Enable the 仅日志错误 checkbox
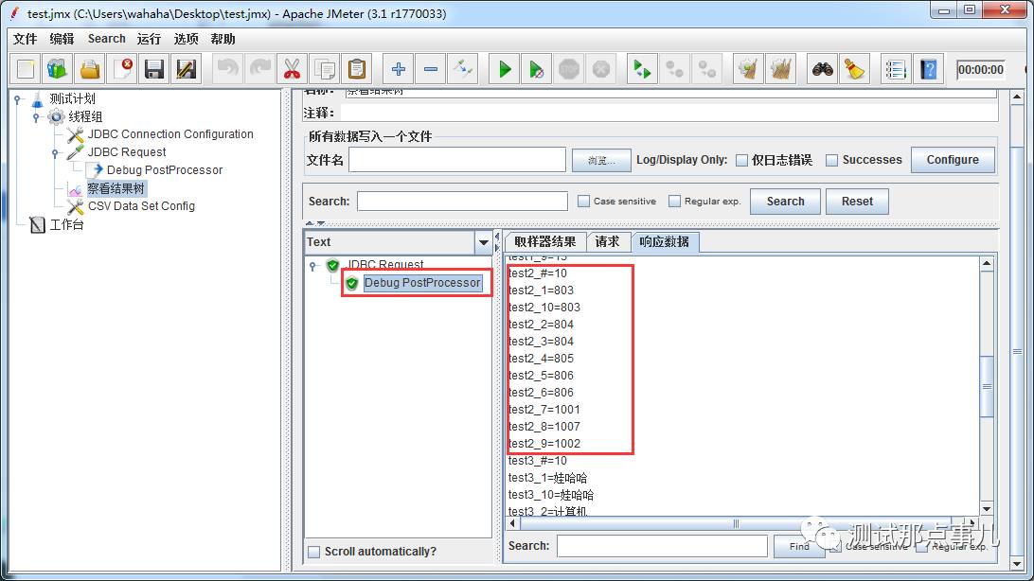 coord(741,160)
